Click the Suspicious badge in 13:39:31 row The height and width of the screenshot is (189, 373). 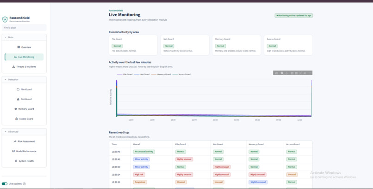(x=140, y=182)
